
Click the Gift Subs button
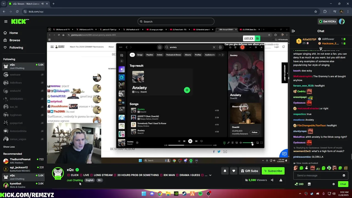coord(249,171)
